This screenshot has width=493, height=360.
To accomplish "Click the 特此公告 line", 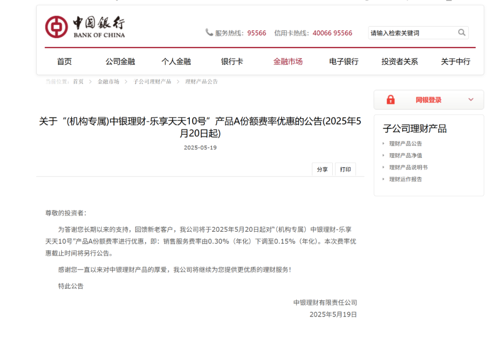I will tap(71, 286).
